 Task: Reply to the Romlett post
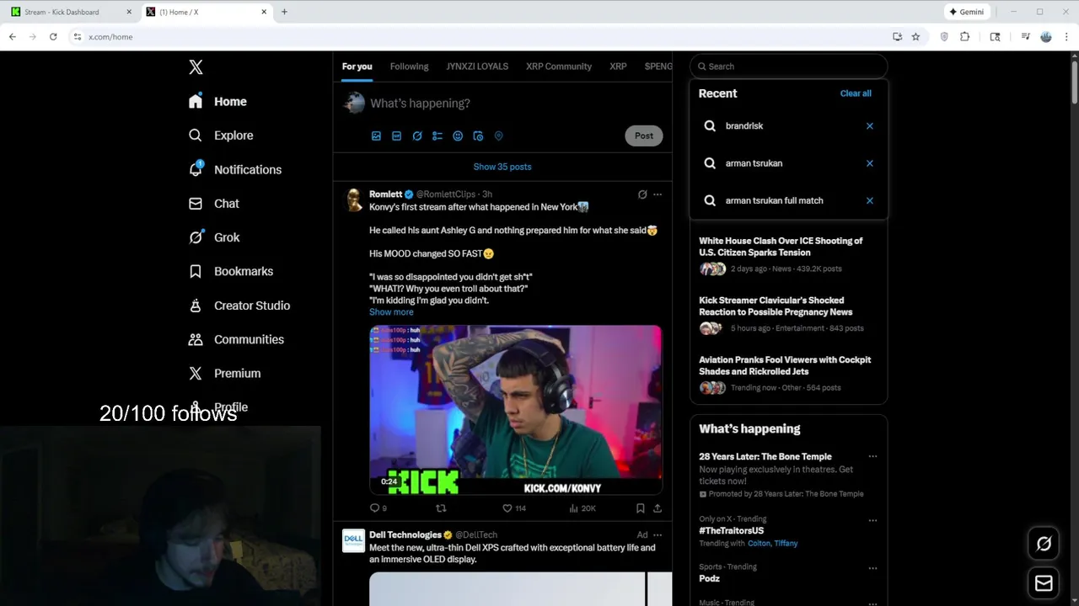pyautogui.click(x=378, y=508)
